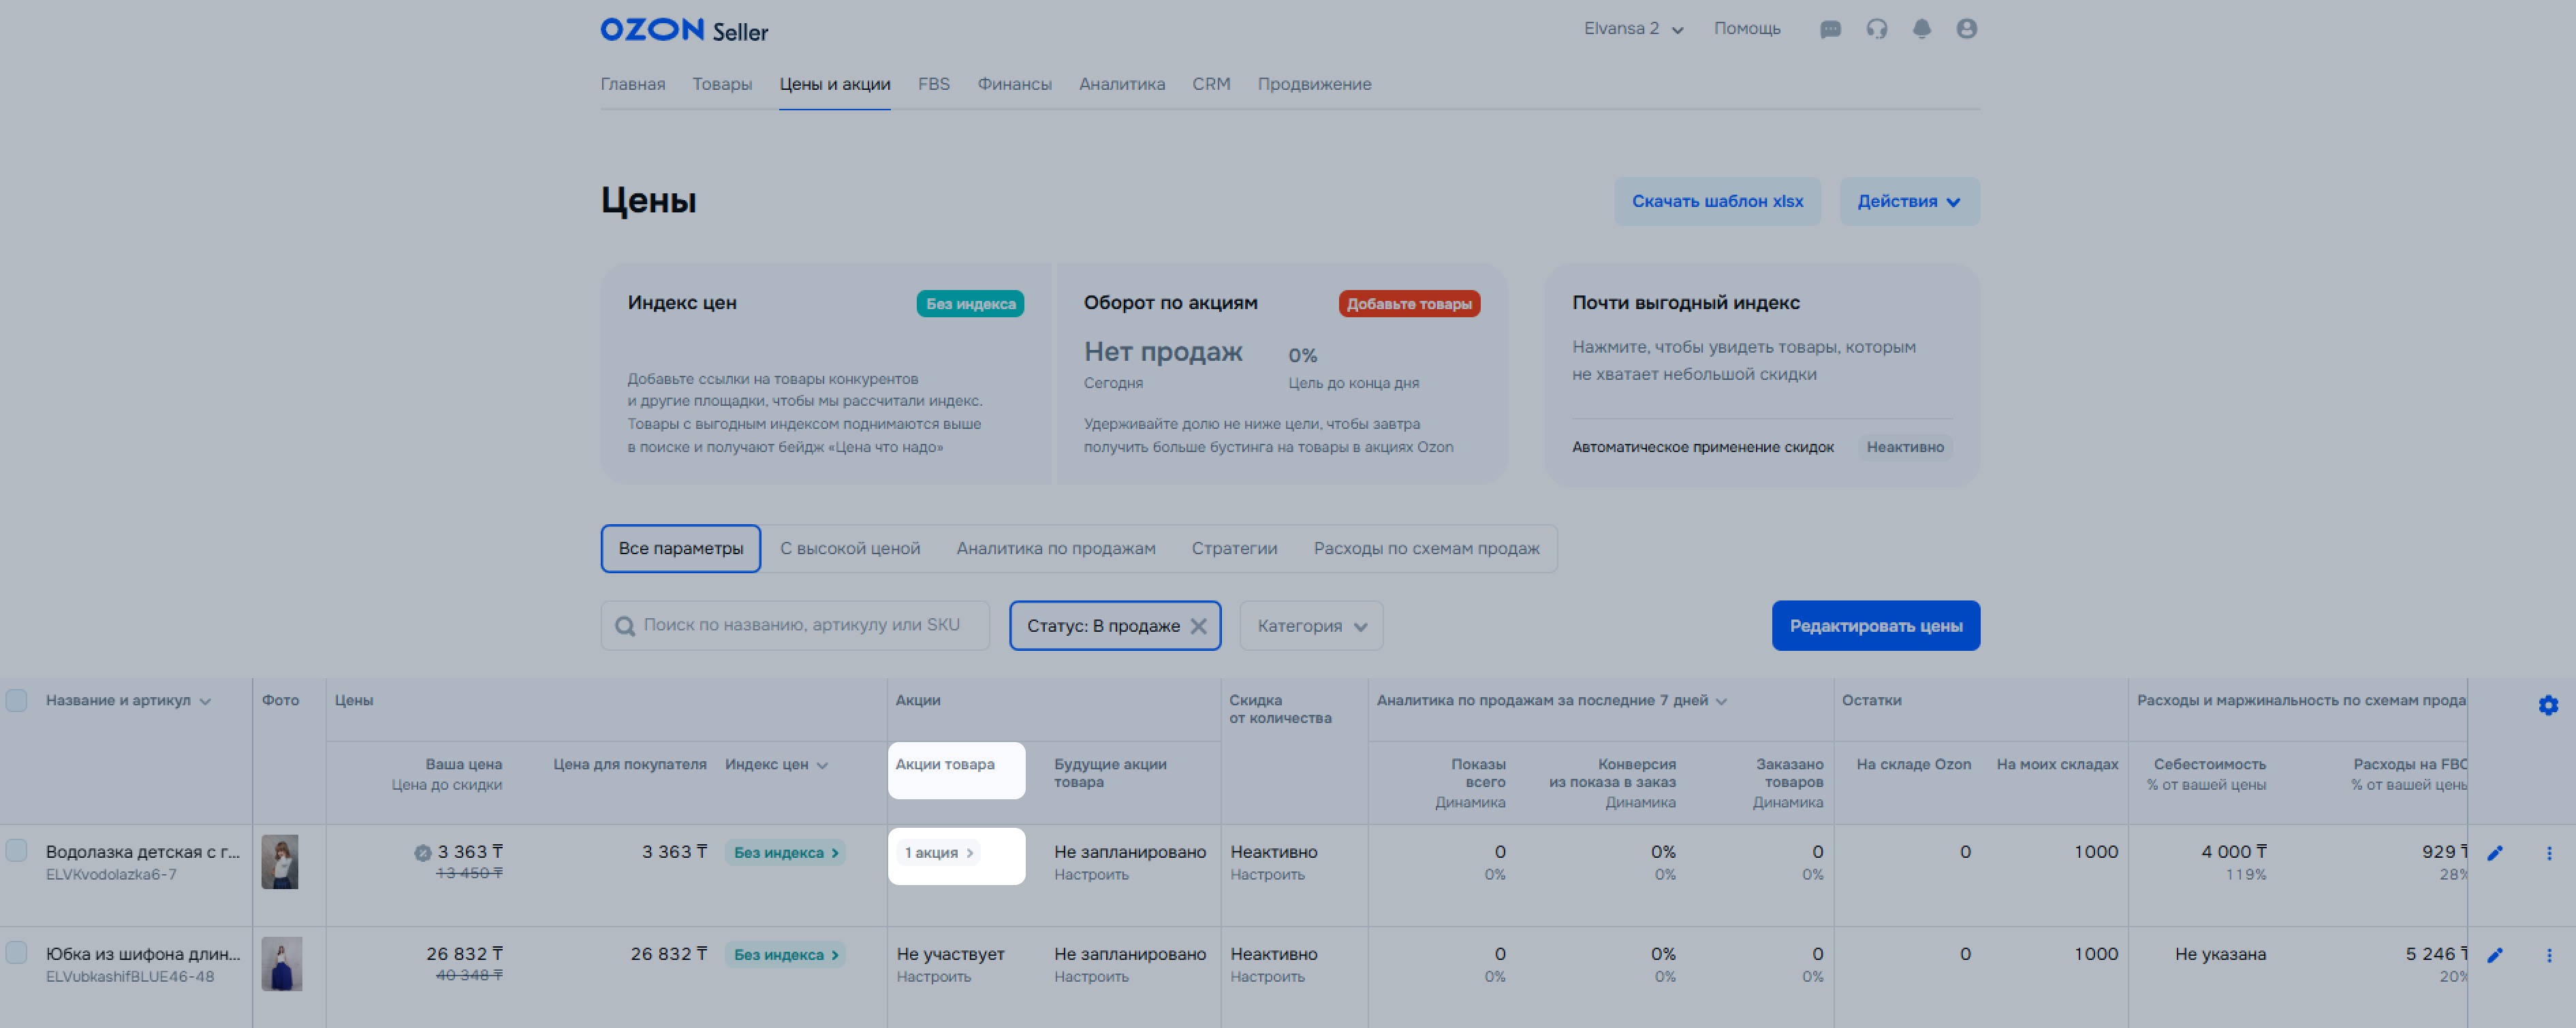Image resolution: width=2576 pixels, height=1028 pixels.
Task: Tick checkbox for Юбка из шифона row
Action: (x=17, y=953)
